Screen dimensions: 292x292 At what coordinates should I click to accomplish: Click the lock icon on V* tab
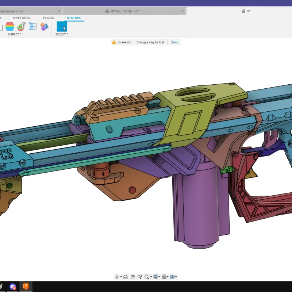tap(243, 11)
